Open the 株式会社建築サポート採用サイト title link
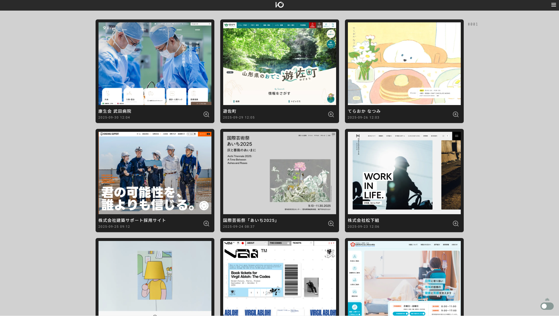Viewport: 559px width, 316px height. (132, 220)
